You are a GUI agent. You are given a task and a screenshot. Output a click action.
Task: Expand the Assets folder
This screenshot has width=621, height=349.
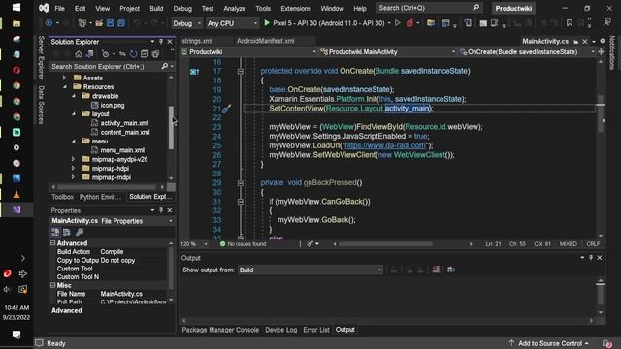coord(65,78)
